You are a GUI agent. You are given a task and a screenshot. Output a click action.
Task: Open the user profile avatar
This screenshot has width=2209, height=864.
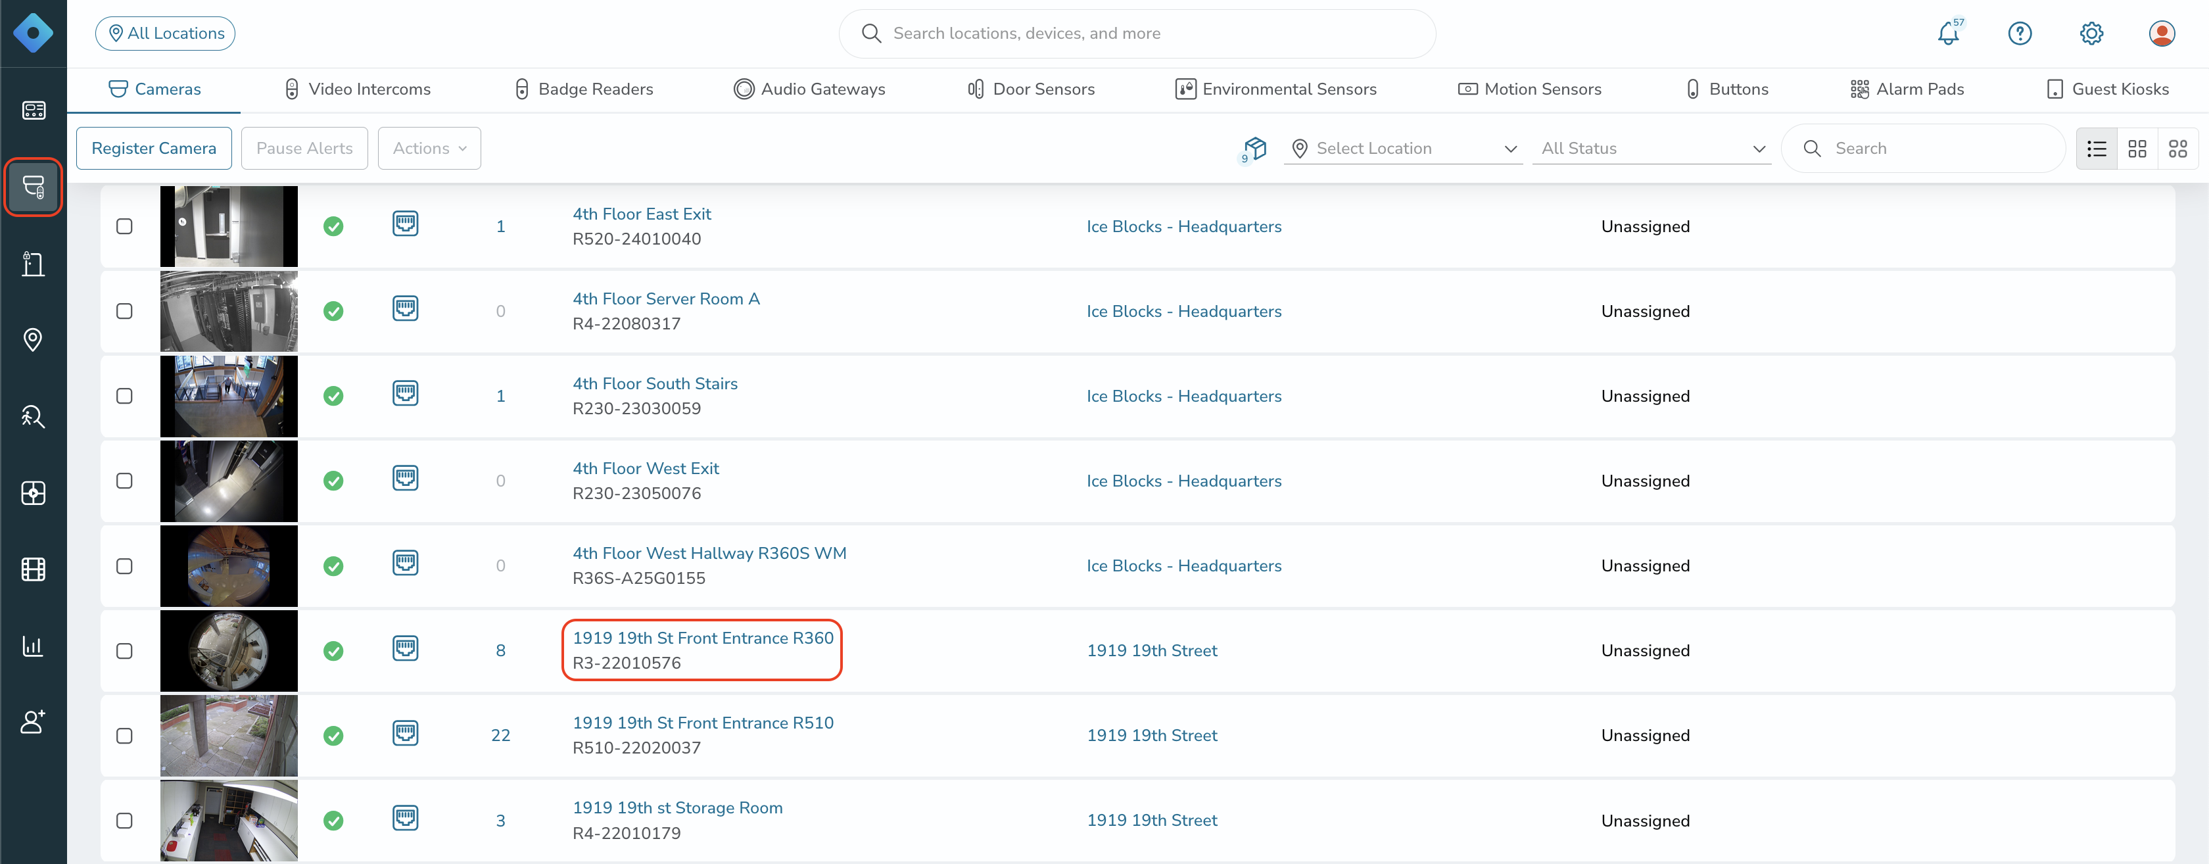click(2162, 34)
